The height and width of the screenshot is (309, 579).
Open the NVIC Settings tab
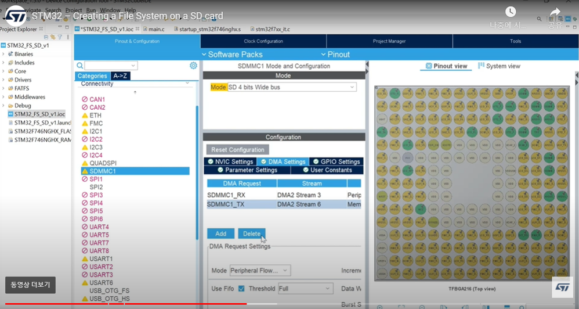230,161
